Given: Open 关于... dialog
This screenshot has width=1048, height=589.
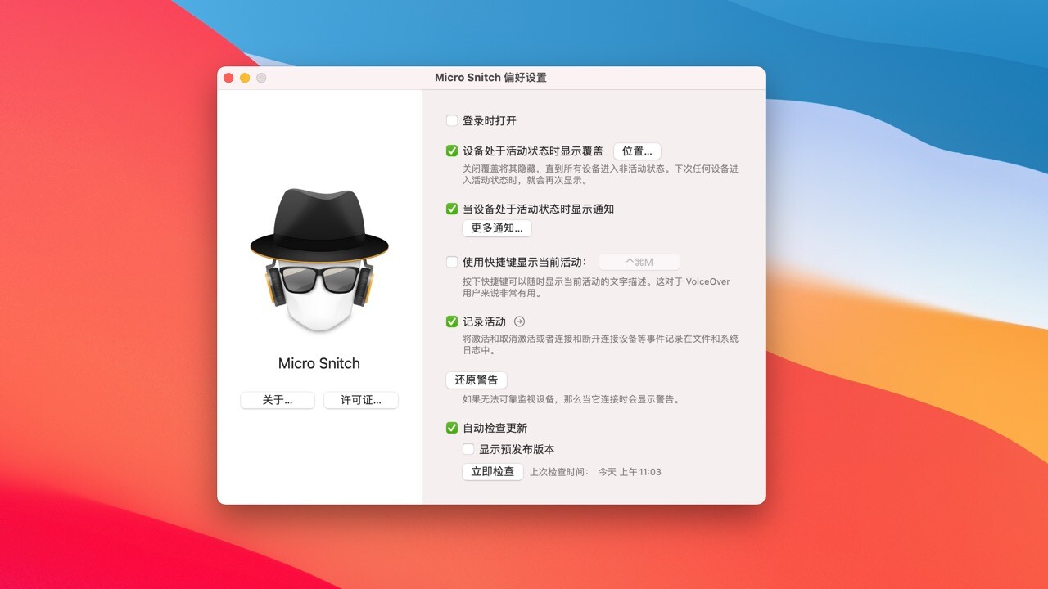Looking at the screenshot, I should point(278,400).
